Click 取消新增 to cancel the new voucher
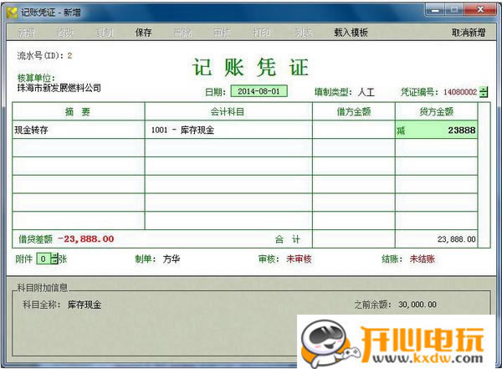The width and height of the screenshot is (502, 369). pos(469,33)
